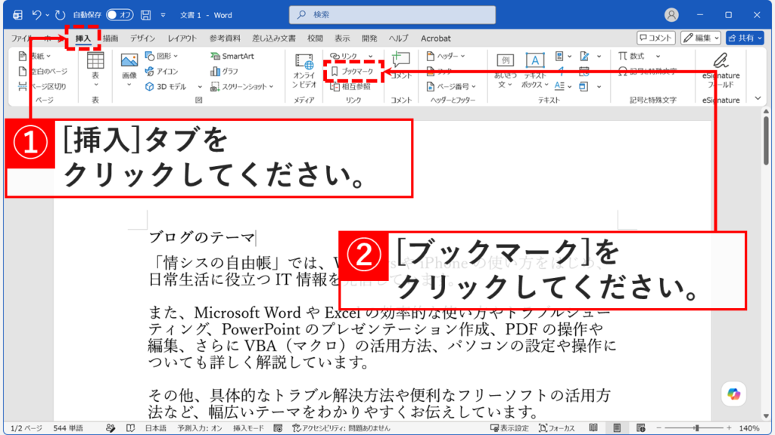Open the 編集 mode dropdown
775x435 pixels.
pyautogui.click(x=701, y=38)
